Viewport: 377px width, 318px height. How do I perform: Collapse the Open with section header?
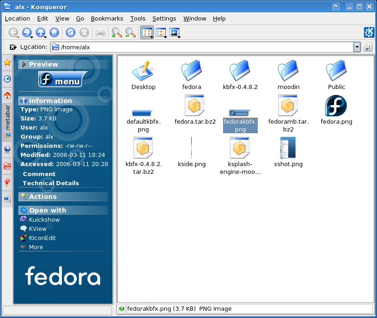pyautogui.click(x=63, y=210)
